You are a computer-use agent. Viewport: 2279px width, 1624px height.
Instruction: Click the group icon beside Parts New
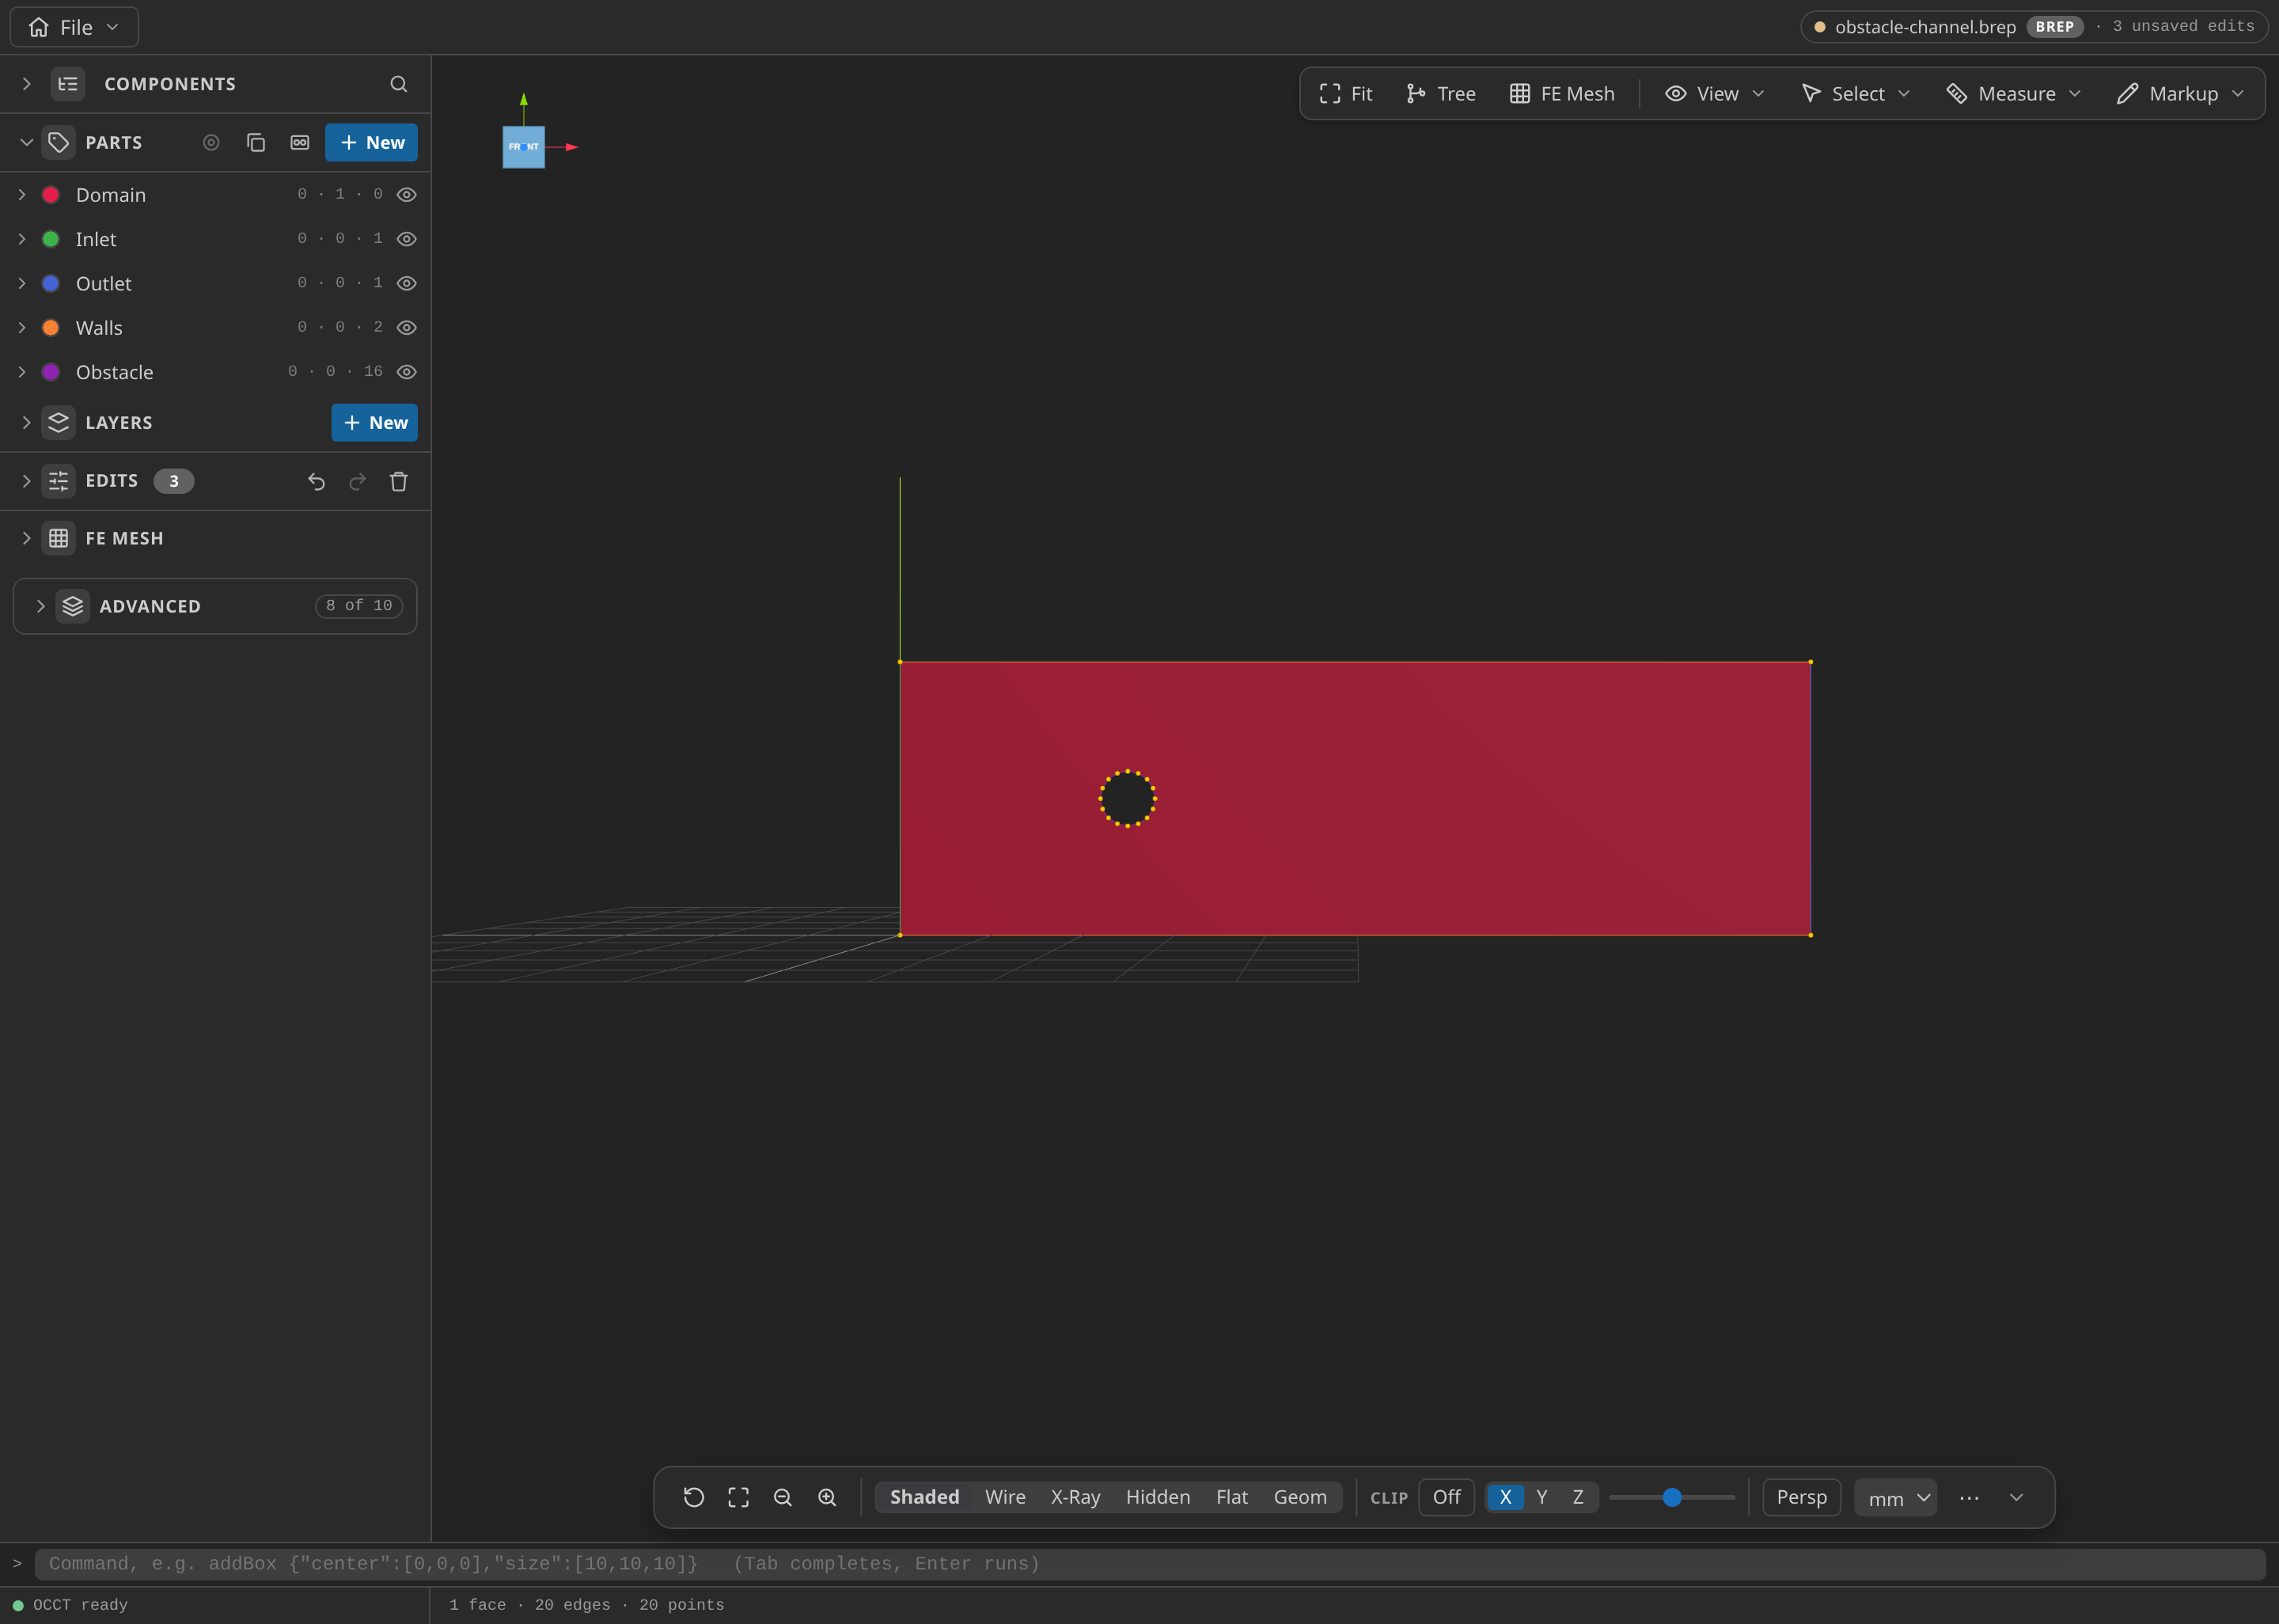point(300,143)
